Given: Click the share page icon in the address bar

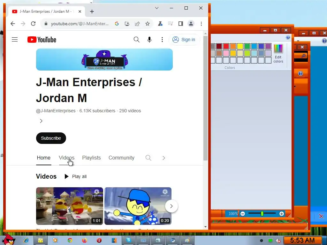Looking at the screenshot, I should coord(137,24).
